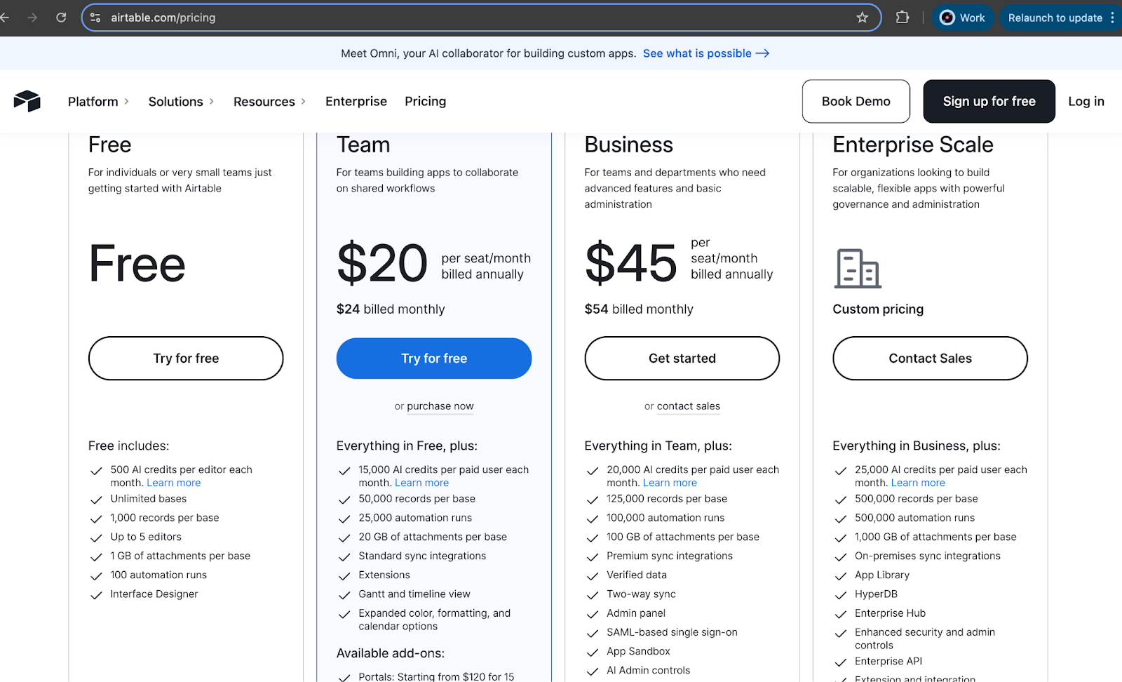Open Learn more for 500 AI credits
The height and width of the screenshot is (682, 1122).
pos(174,483)
